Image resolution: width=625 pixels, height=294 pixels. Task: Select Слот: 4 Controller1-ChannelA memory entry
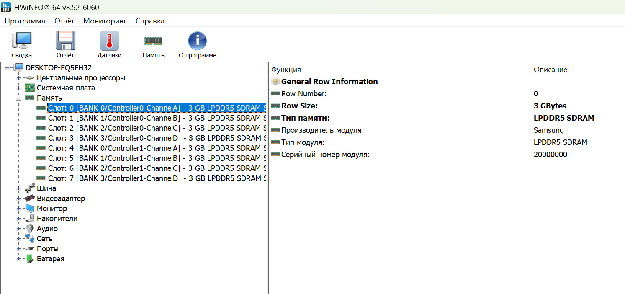click(157, 148)
